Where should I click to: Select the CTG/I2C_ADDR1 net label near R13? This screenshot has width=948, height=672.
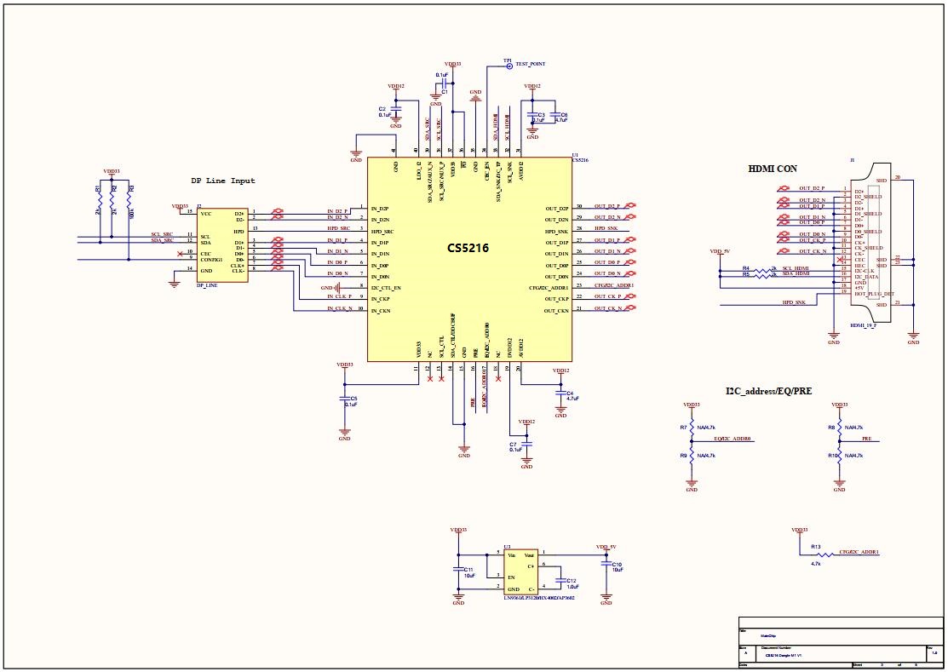coord(859,552)
